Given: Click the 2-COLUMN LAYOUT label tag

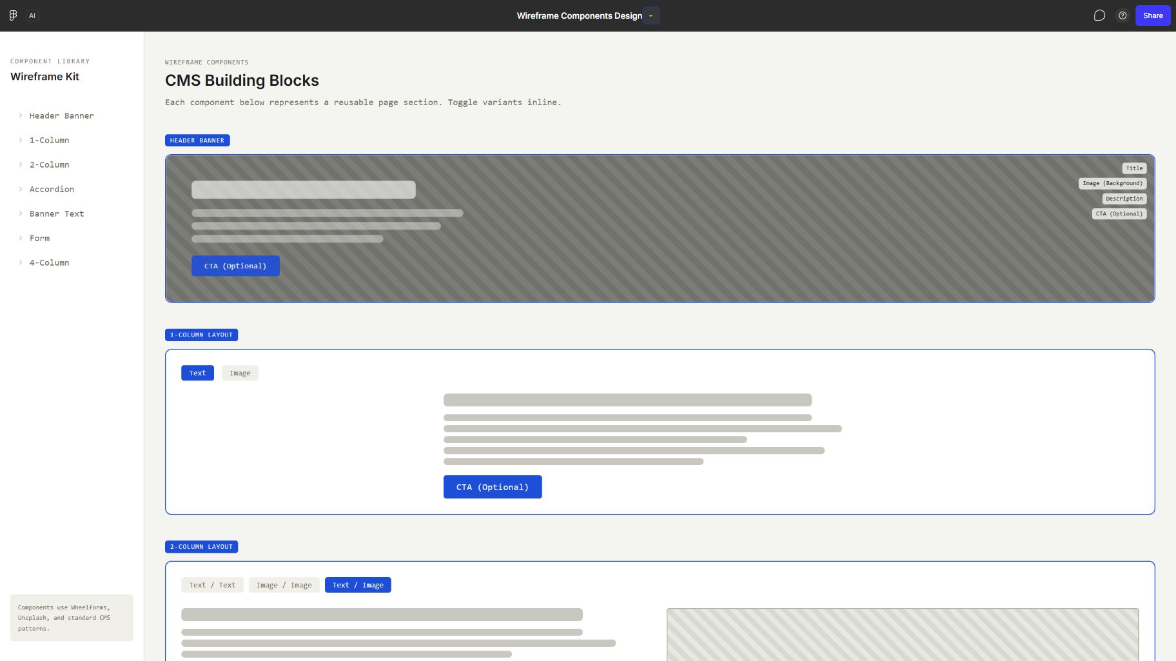Looking at the screenshot, I should tap(201, 546).
